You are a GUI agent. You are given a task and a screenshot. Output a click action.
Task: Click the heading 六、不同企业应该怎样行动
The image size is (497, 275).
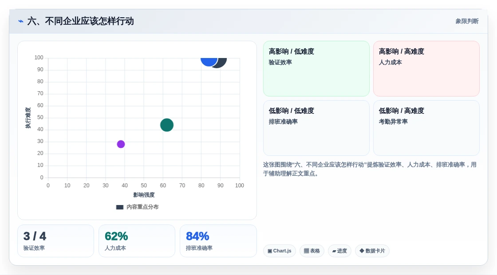pos(80,21)
